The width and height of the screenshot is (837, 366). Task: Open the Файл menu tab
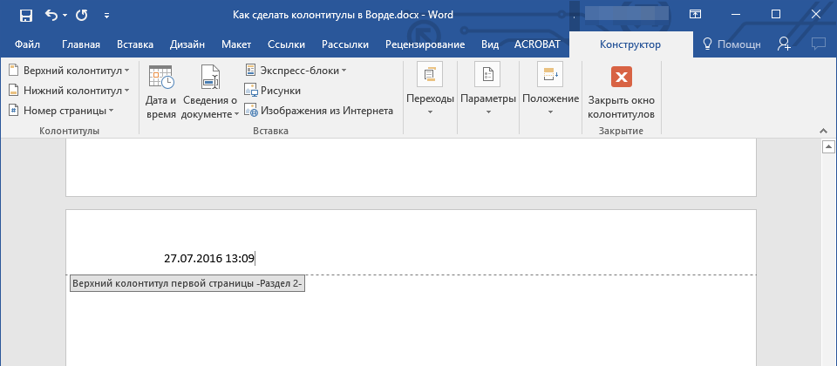click(x=28, y=44)
